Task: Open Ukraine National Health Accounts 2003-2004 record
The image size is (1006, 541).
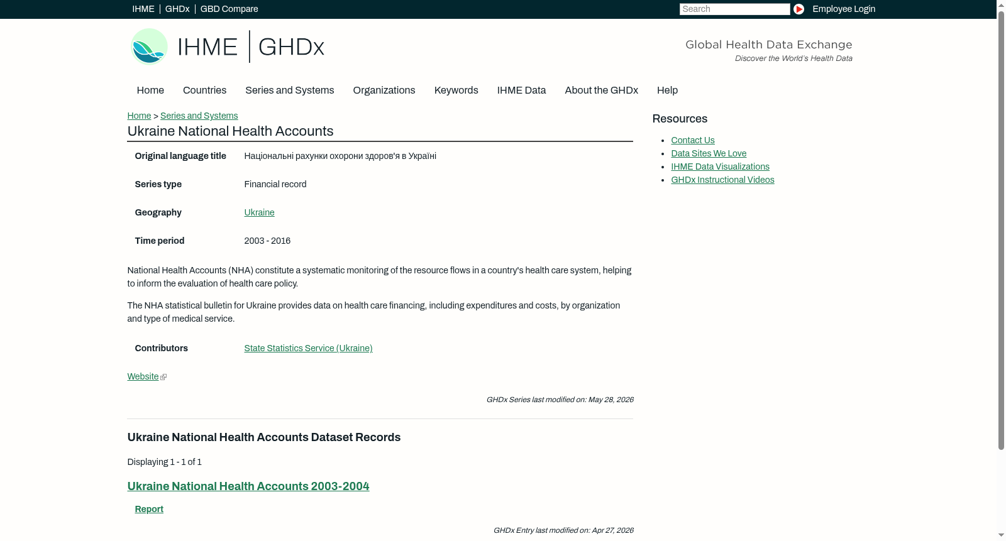Action: pyautogui.click(x=248, y=486)
